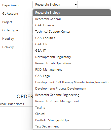This screenshot has height=130, width=111.
Task: Select Clinical from department list
Action: [x=72, y=114]
